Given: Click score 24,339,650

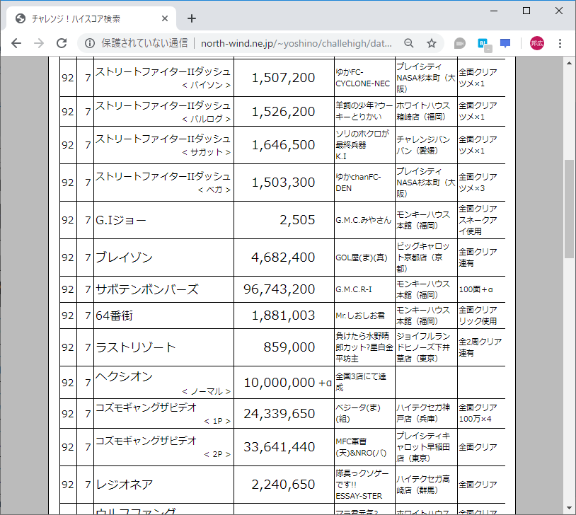Looking at the screenshot, I should tap(280, 414).
